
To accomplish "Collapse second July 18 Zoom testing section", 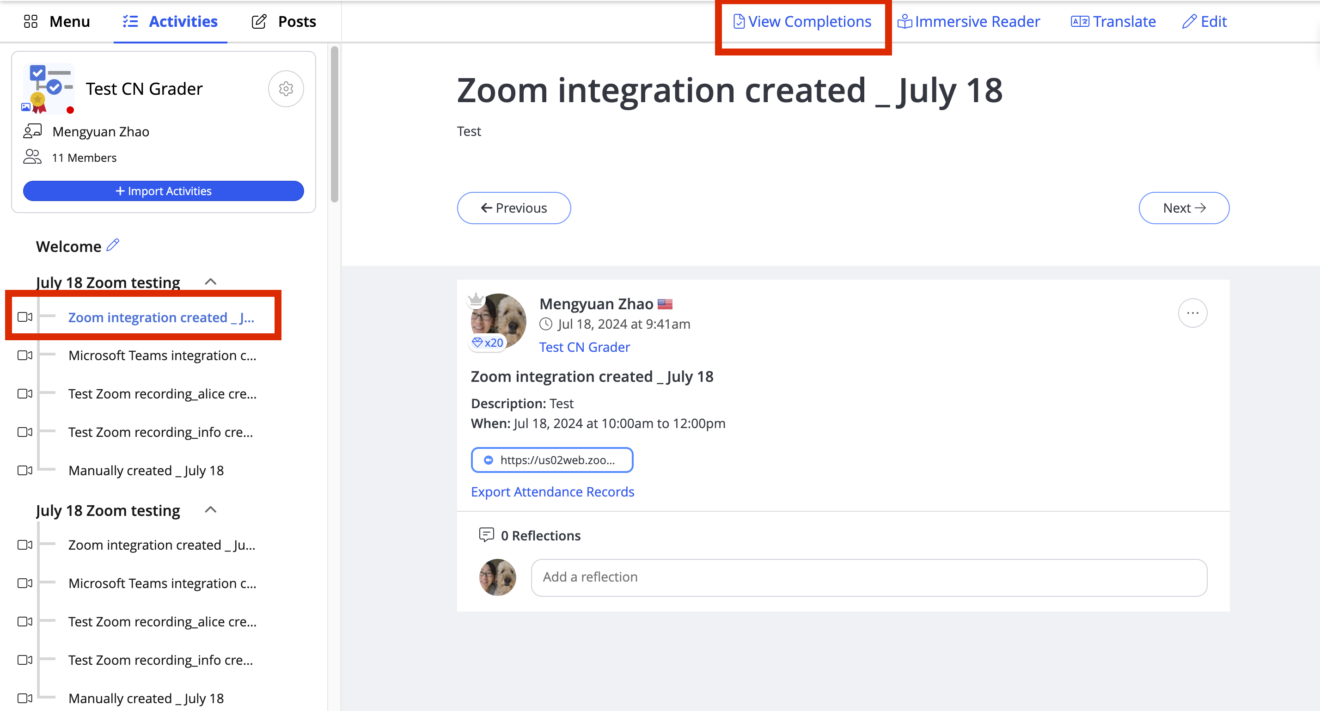I will pyautogui.click(x=211, y=510).
